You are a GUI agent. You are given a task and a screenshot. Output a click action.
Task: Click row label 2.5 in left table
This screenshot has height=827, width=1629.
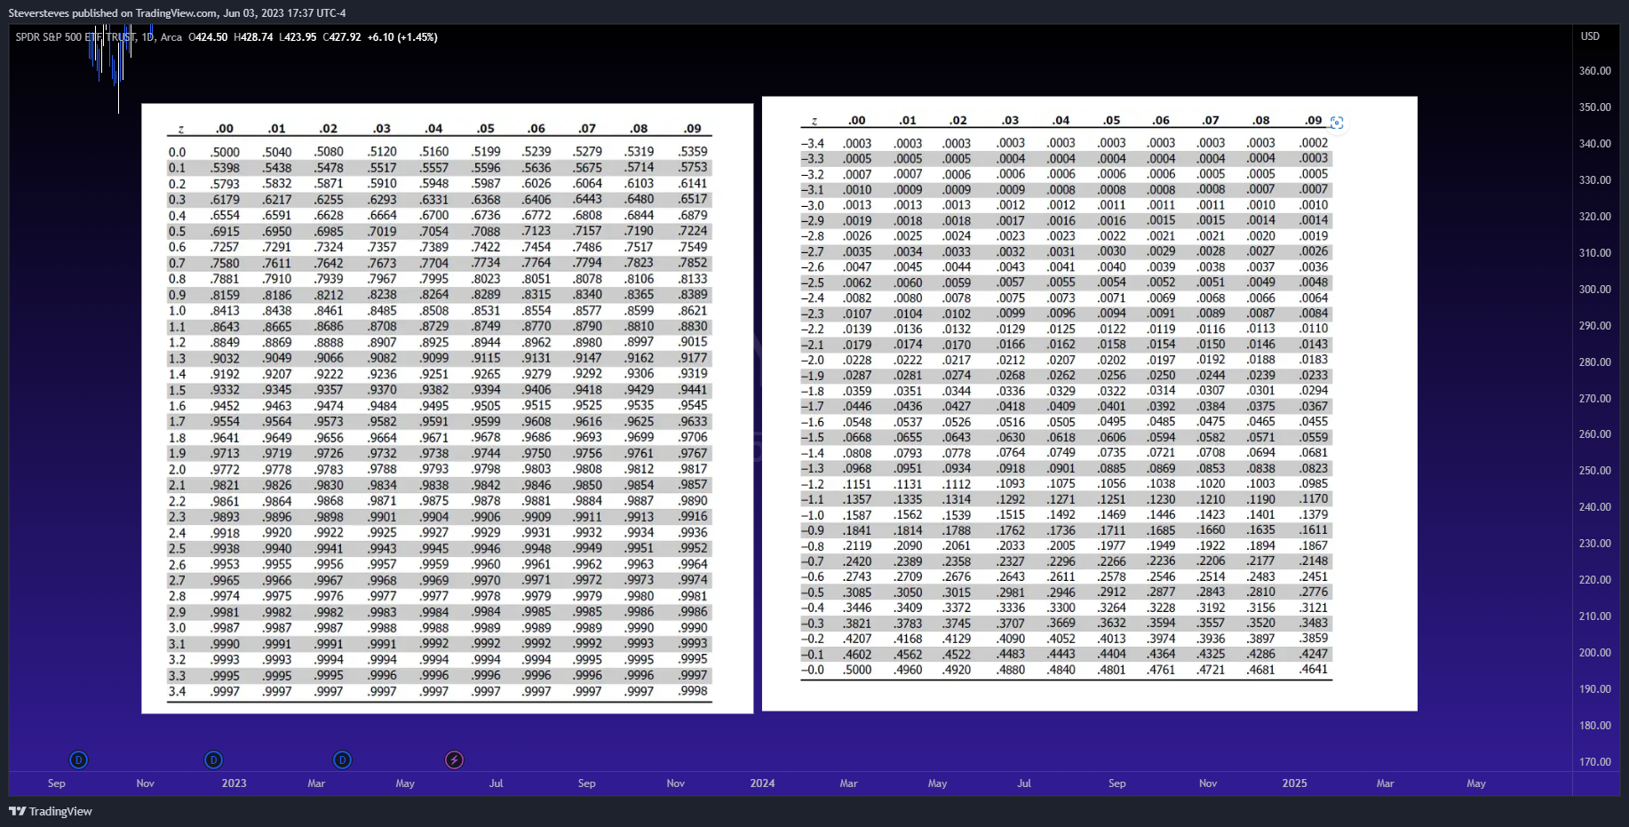[x=178, y=549]
